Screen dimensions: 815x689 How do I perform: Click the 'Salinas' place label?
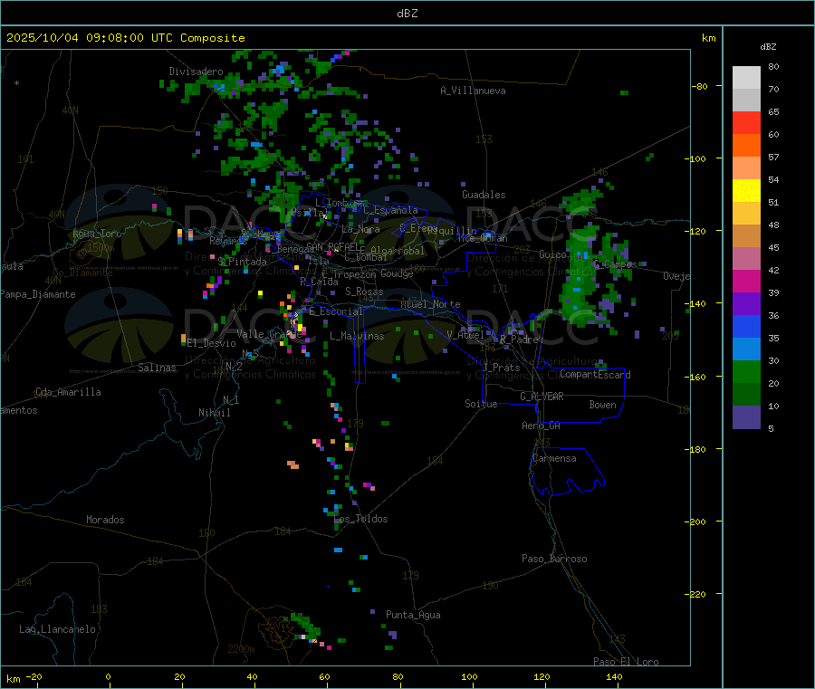click(x=157, y=368)
